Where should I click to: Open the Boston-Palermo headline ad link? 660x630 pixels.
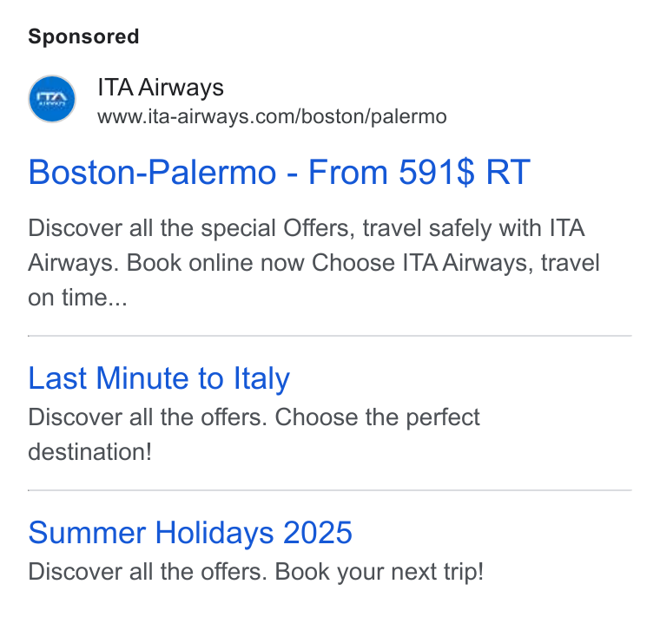(x=279, y=172)
